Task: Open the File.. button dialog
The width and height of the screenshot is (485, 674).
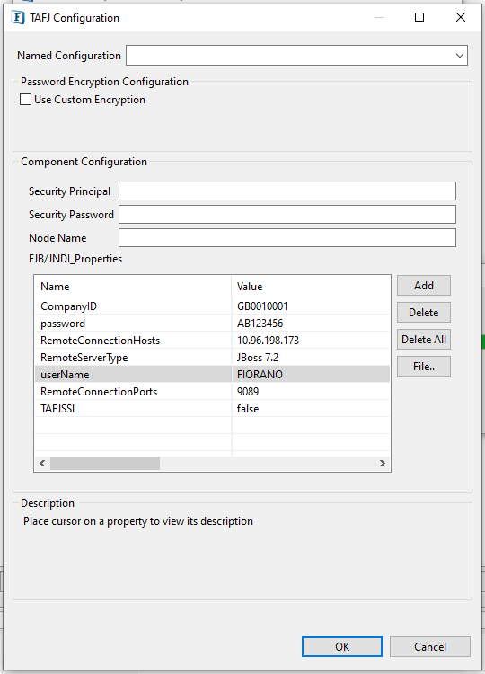Action: (424, 367)
